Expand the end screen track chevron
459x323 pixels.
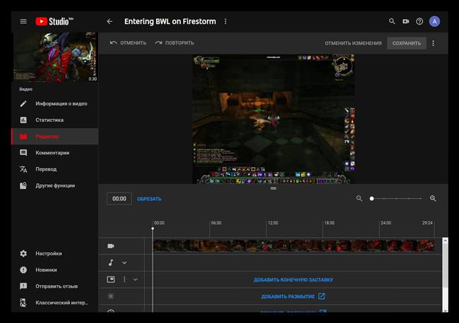click(x=136, y=279)
